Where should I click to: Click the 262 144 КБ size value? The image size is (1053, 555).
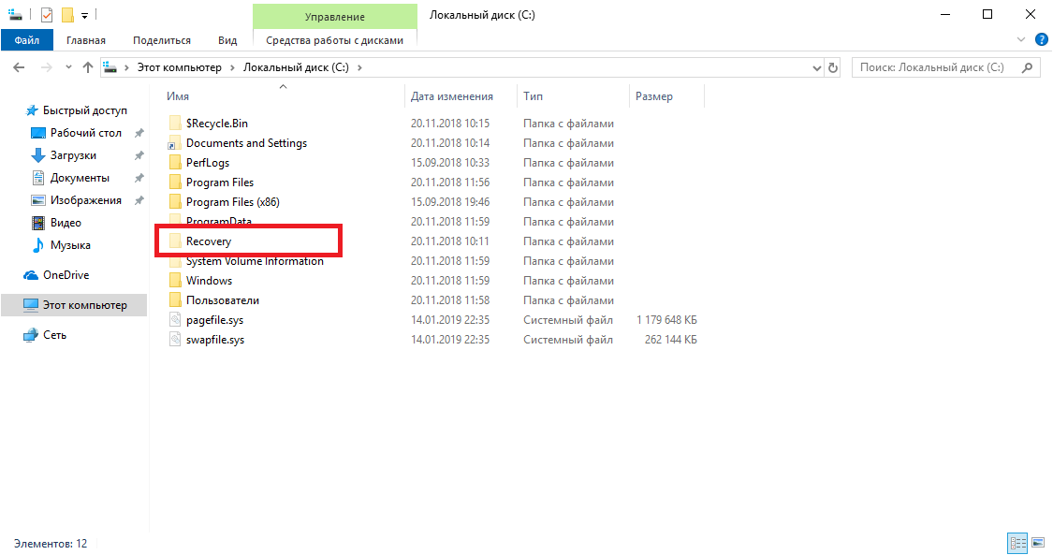click(671, 340)
